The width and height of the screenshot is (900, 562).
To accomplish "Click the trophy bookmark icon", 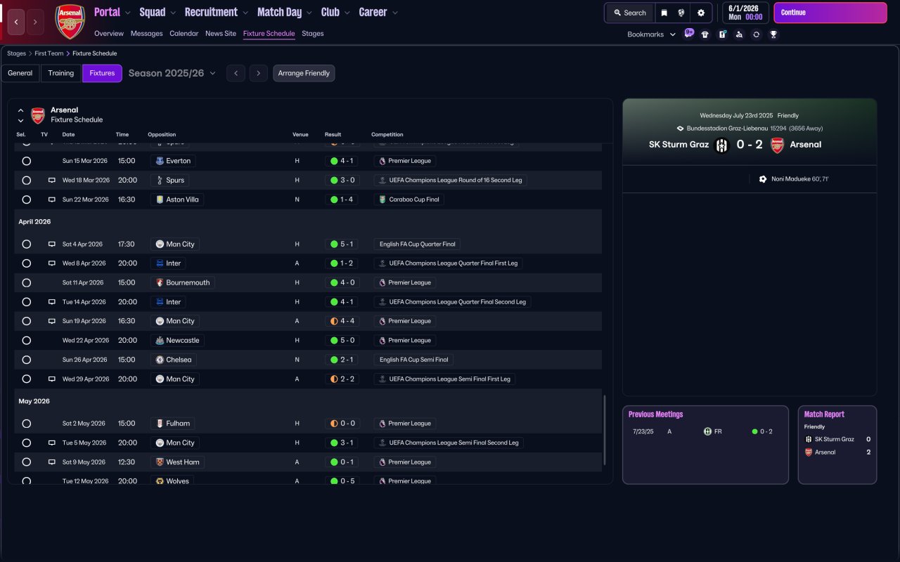I will click(x=773, y=34).
